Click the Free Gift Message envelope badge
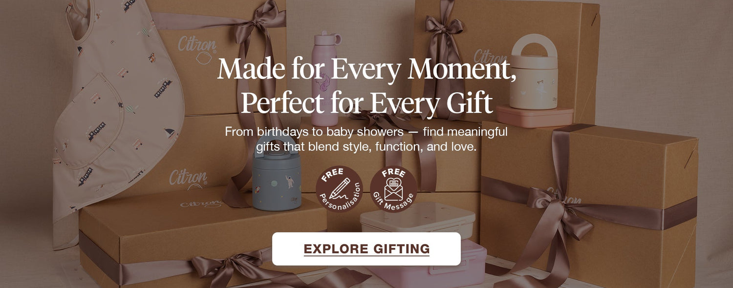This screenshot has width=733, height=288. pyautogui.click(x=393, y=189)
